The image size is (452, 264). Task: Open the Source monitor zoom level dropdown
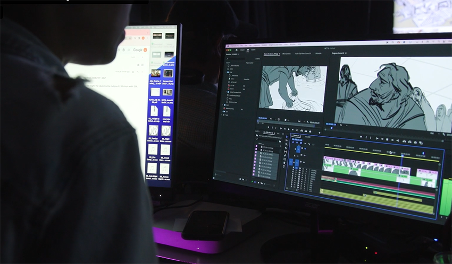click(273, 119)
